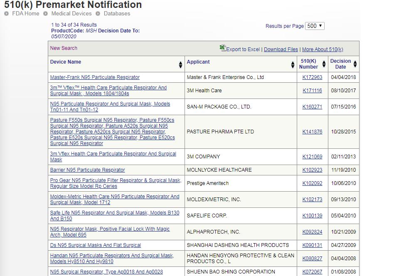399x276 pixels.
Task: Click the Excel export icon
Action: [x=223, y=48]
